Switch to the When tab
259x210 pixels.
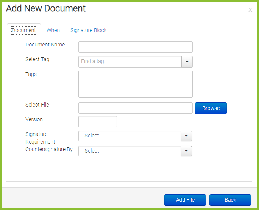click(53, 30)
